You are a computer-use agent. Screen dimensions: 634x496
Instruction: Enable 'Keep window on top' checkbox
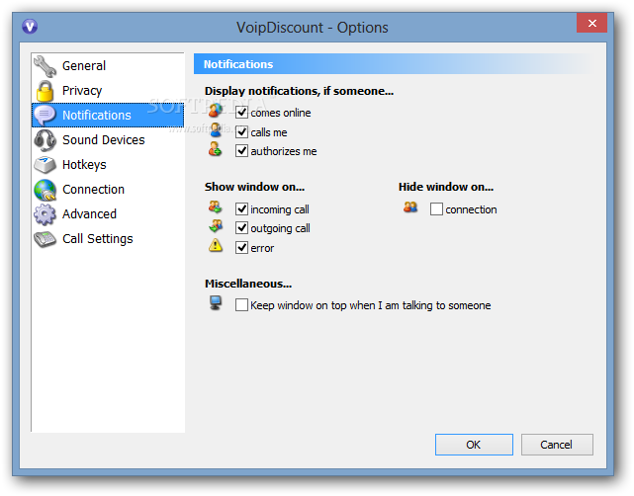click(x=241, y=305)
